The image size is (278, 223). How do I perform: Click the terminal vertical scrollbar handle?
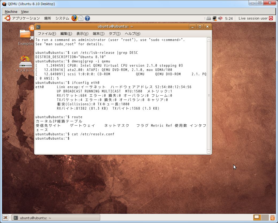[209, 95]
